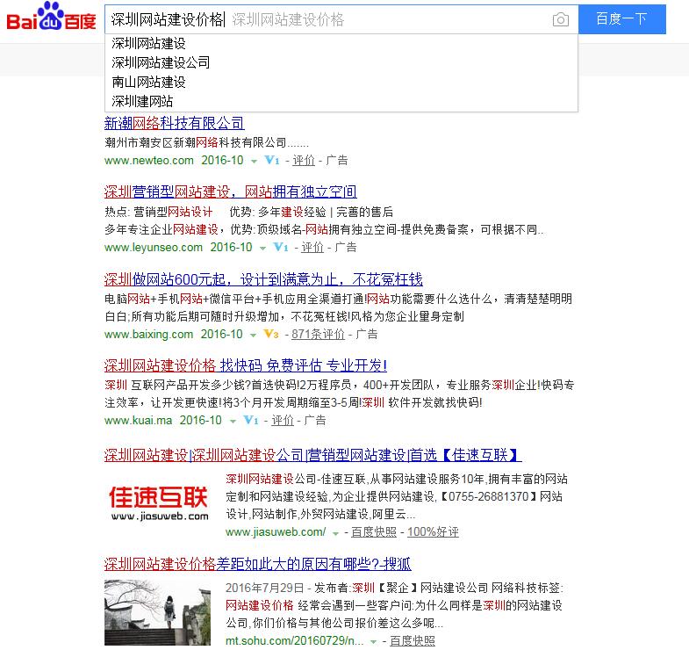Viewport: 689px width, 650px height.
Task: Open camera image search icon
Action: [x=560, y=19]
